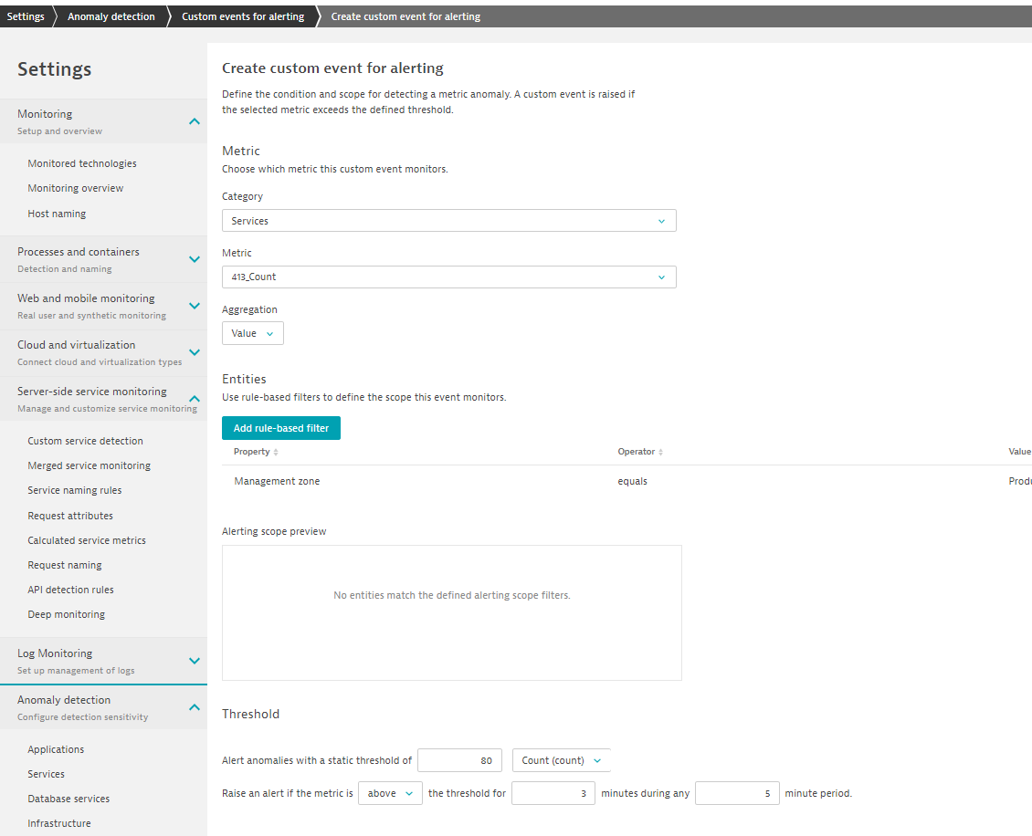The image size is (1032, 836).
Task: Open the Category dropdown showing Services
Action: [448, 221]
